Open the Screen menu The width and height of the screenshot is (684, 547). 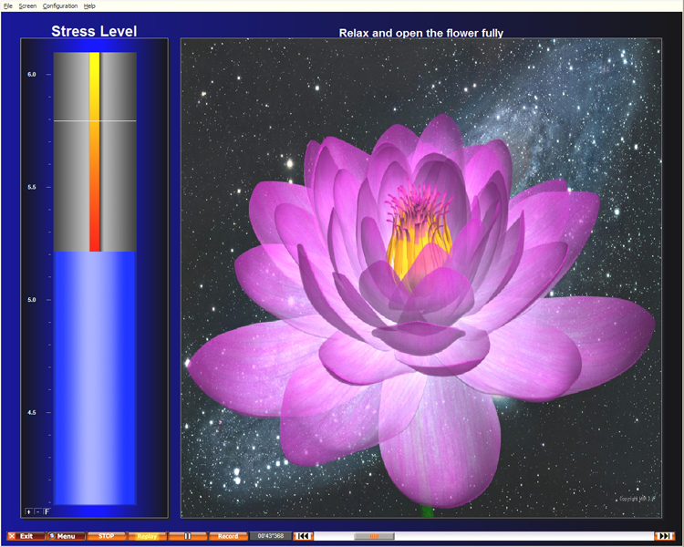point(27,5)
